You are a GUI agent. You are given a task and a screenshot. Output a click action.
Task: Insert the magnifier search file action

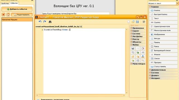coord(143,60)
